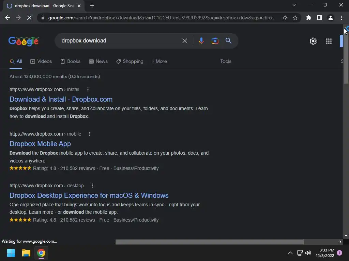Screen dimensions: 349x261
Task: Click scroll down arrow on vertical scrollbar
Action: click(346, 236)
